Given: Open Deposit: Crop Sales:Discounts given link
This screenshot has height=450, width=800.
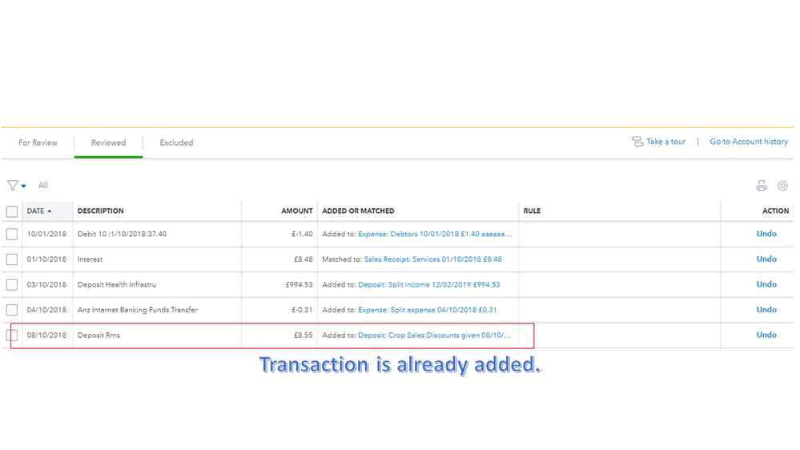Looking at the screenshot, I should pos(434,335).
